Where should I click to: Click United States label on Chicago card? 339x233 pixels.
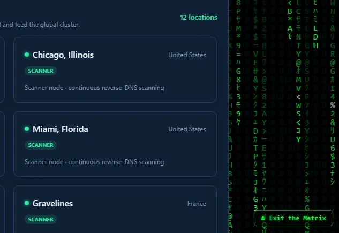(x=187, y=55)
